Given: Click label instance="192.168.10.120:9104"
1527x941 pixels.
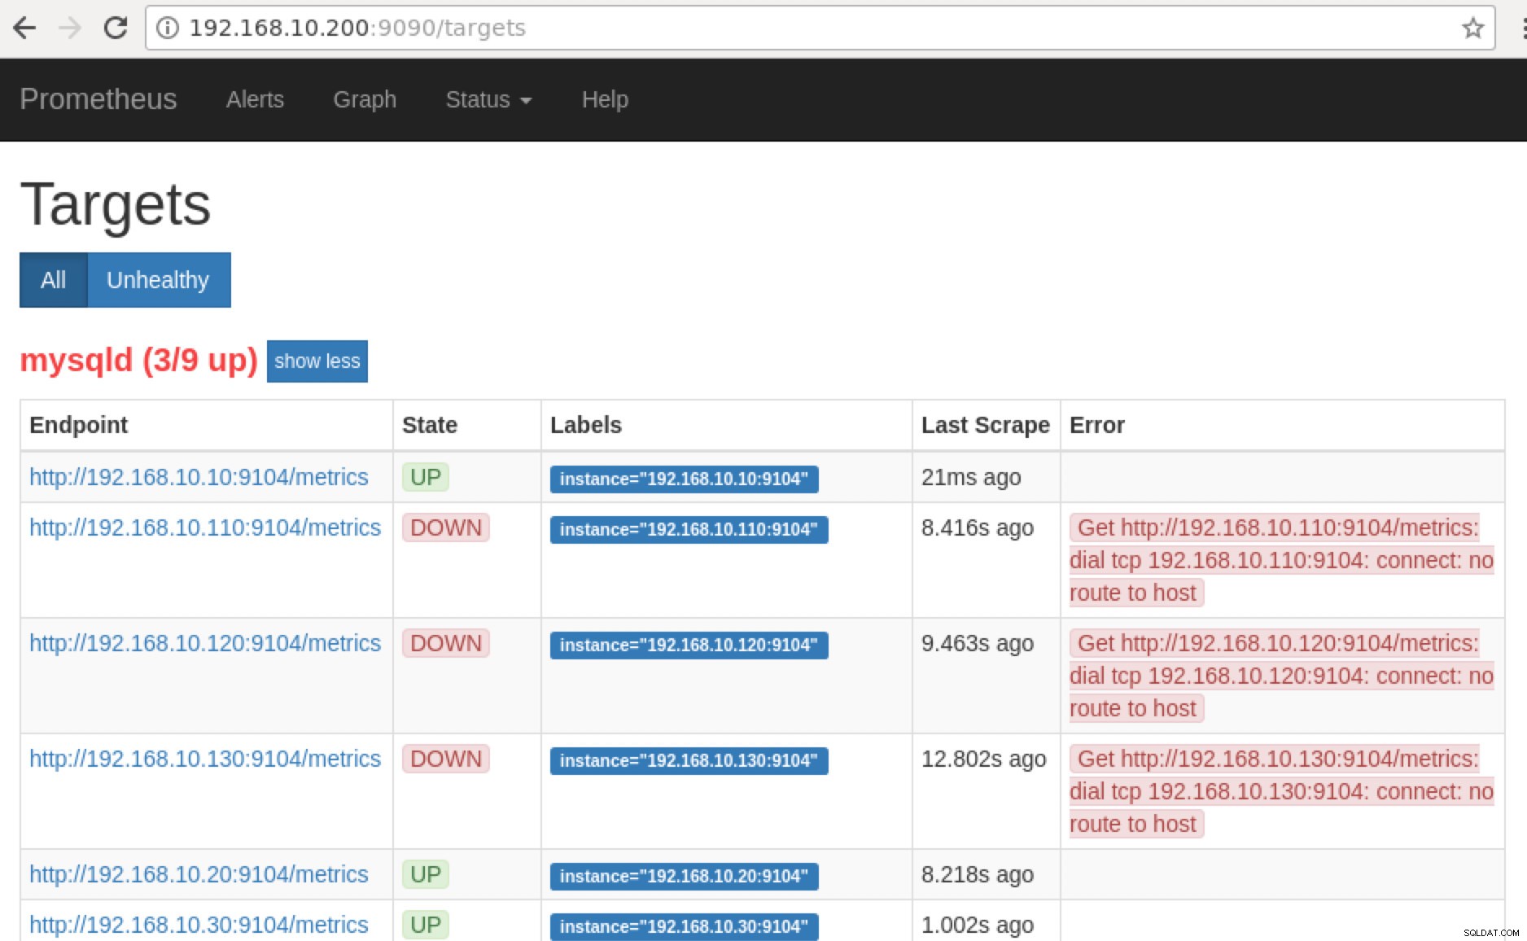Looking at the screenshot, I should point(689,645).
